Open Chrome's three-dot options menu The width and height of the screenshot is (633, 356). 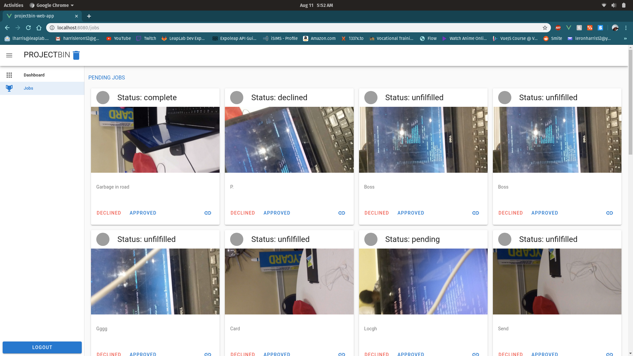point(626,28)
